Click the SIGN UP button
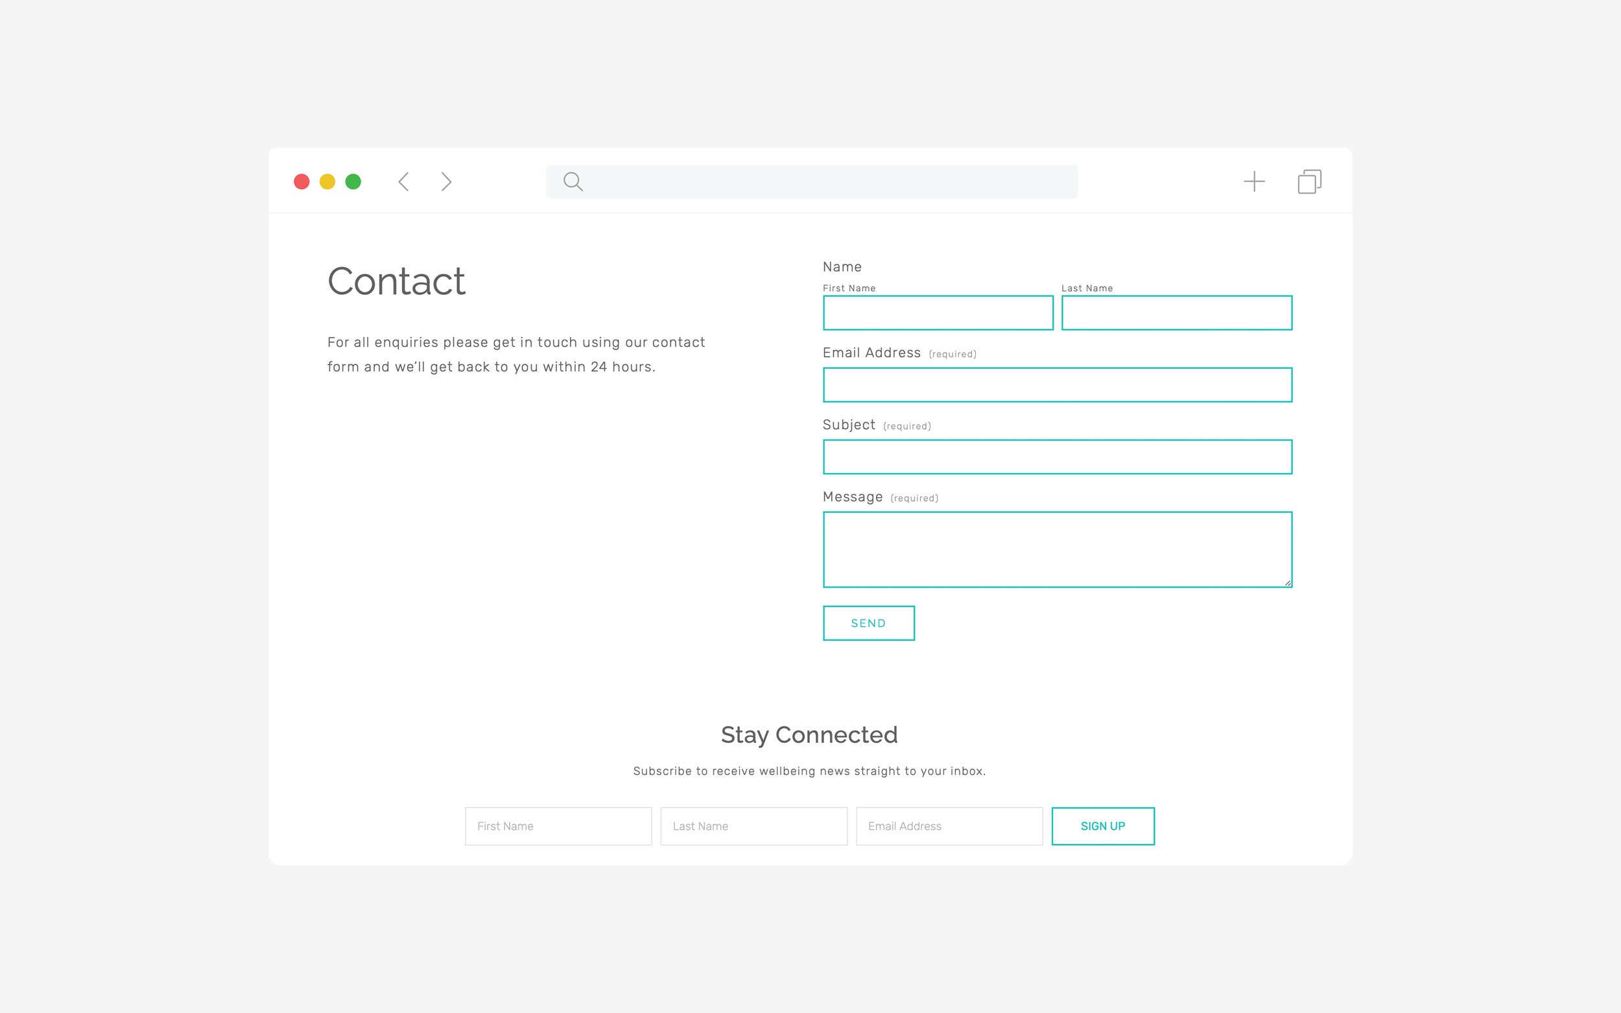Viewport: 1621px width, 1013px height. tap(1102, 825)
